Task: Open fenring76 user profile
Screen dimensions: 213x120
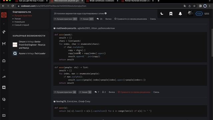Action: tap(61, 101)
